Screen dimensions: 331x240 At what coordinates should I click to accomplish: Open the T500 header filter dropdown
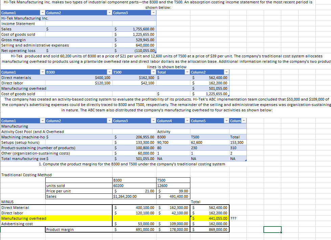tap(153, 72)
